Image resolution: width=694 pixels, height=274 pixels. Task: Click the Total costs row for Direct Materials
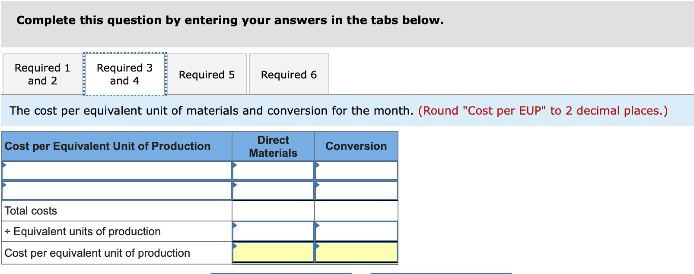[273, 211]
